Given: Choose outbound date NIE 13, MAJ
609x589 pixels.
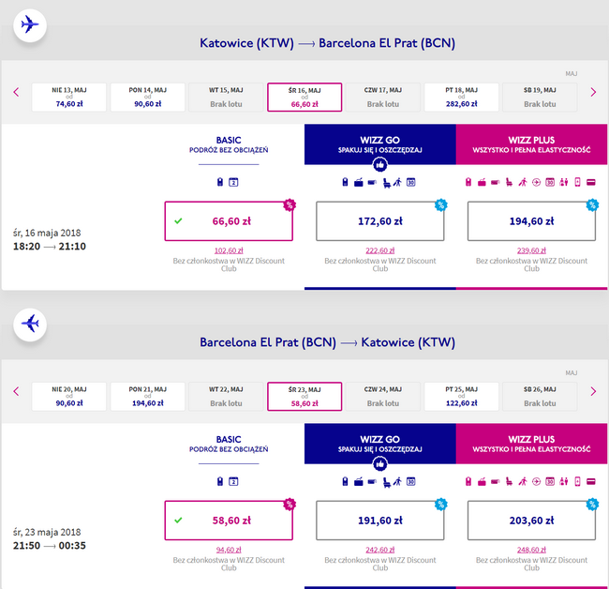Looking at the screenshot, I should (69, 98).
